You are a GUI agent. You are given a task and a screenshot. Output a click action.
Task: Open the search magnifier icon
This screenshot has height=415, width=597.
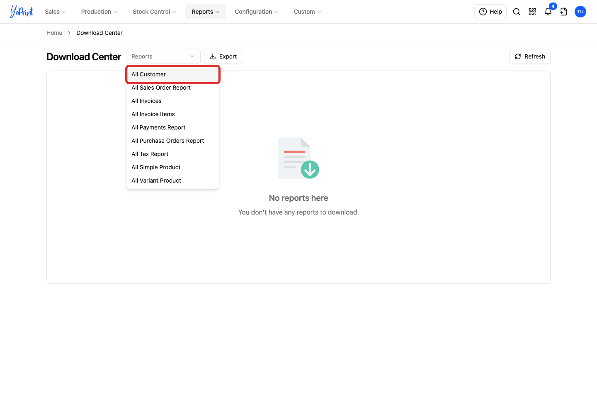(x=517, y=12)
